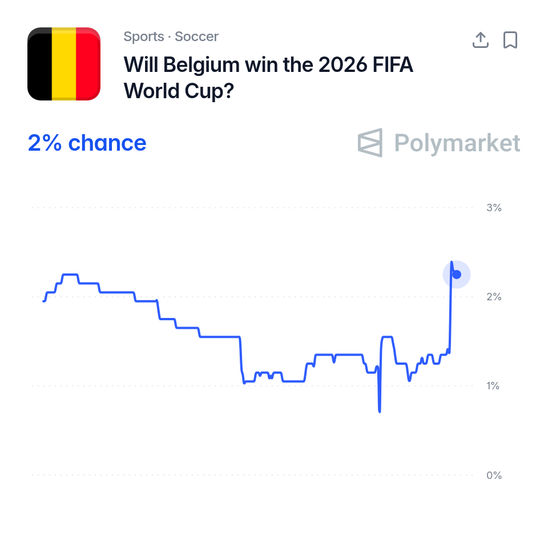Click the 2% axis label

point(494,297)
